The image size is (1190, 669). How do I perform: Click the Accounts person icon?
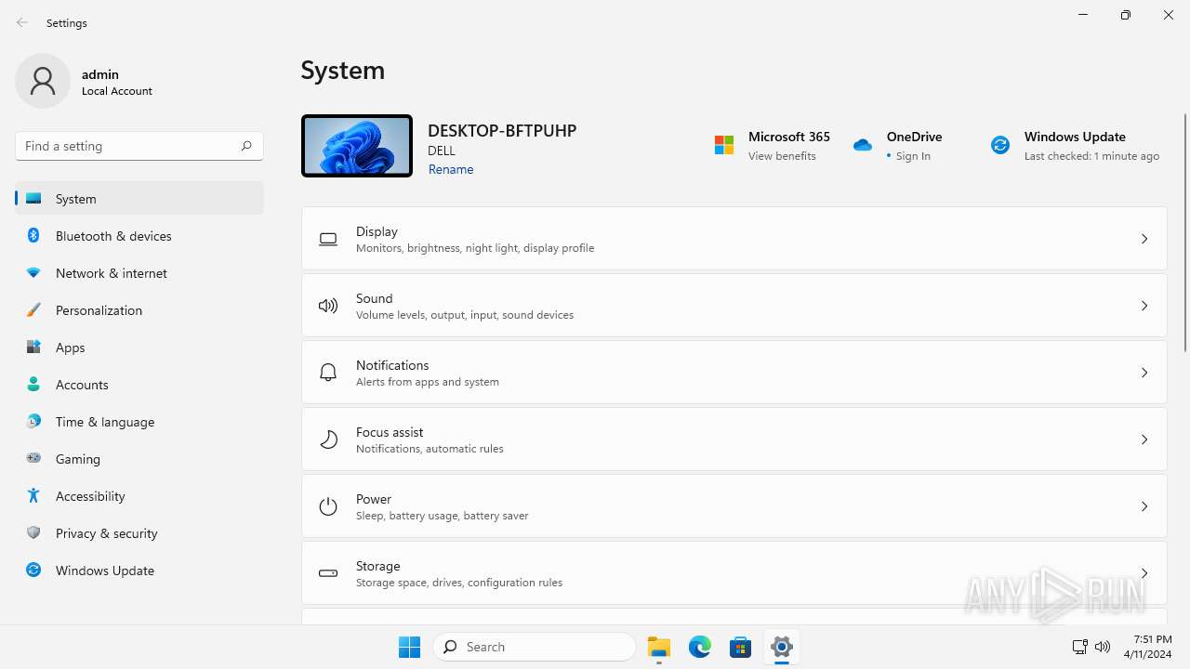(33, 385)
